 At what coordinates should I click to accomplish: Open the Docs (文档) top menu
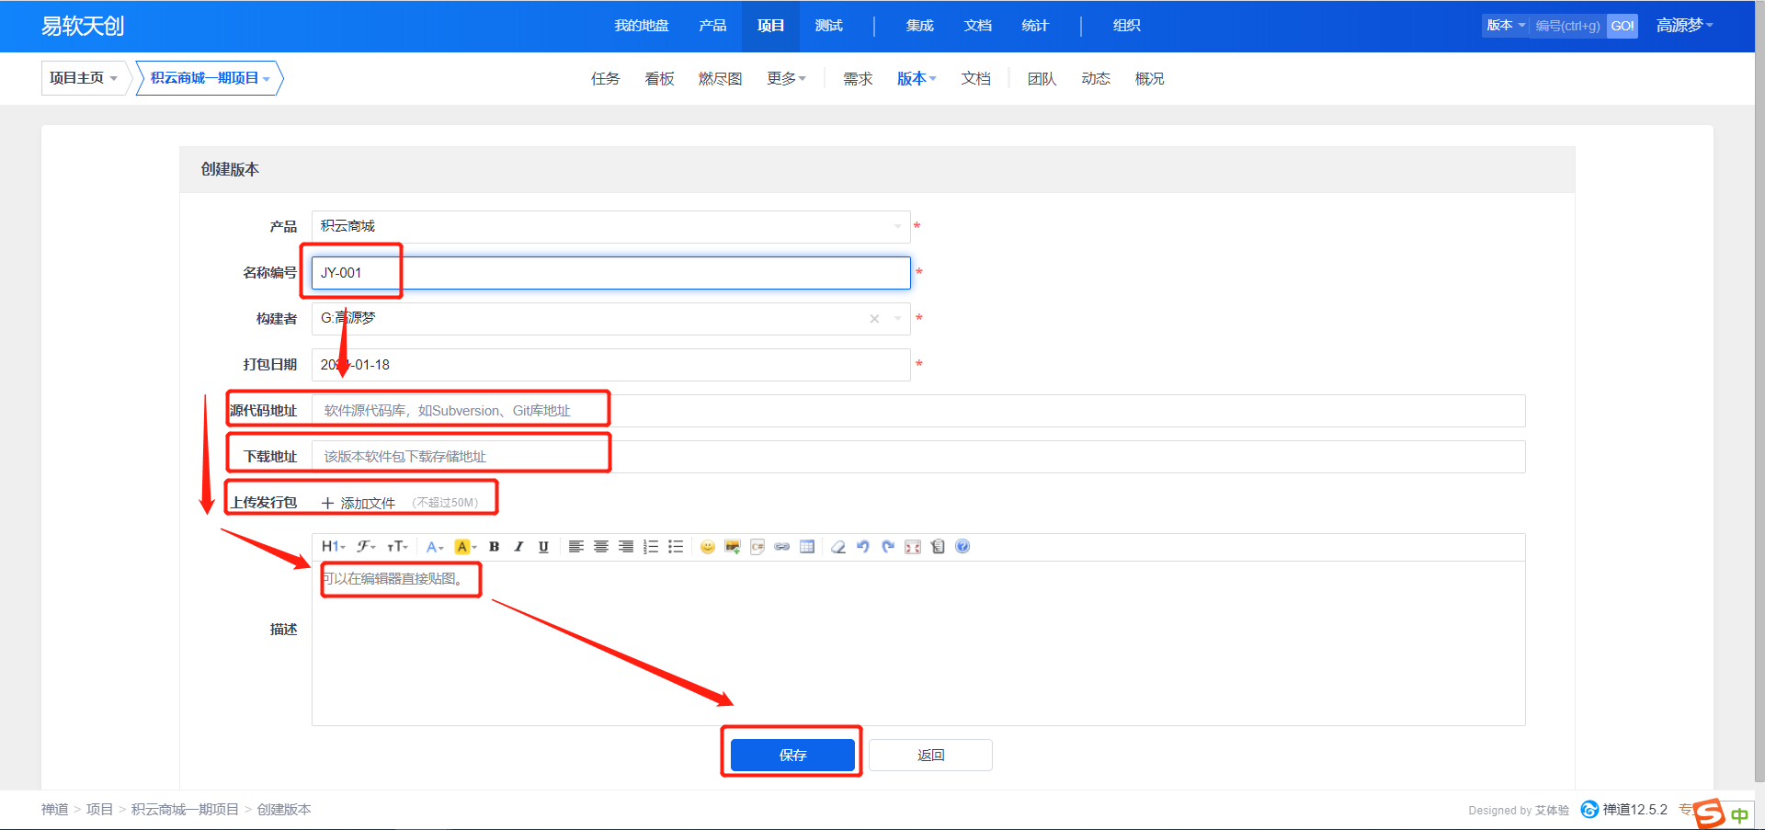[x=977, y=26]
